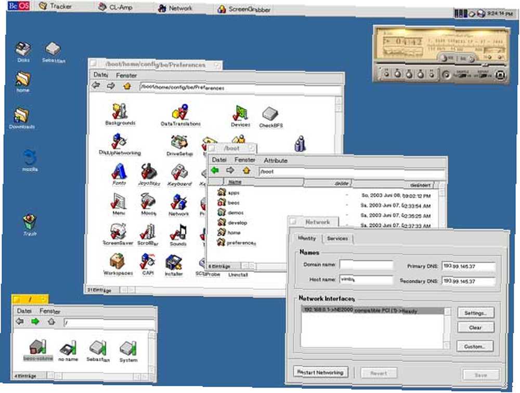Open the DataTranslations preference icon

(180, 115)
